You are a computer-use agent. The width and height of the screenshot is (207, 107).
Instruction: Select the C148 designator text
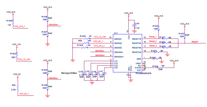tap(94, 72)
